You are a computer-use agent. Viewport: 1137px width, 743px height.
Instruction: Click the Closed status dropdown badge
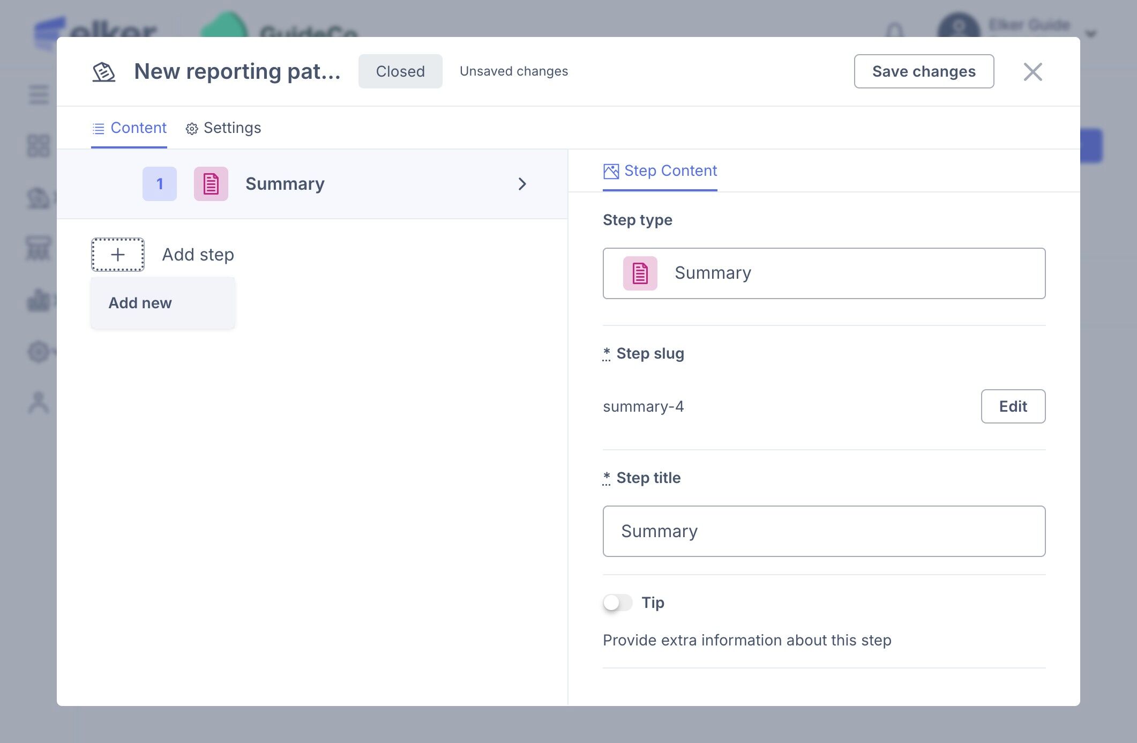click(400, 71)
